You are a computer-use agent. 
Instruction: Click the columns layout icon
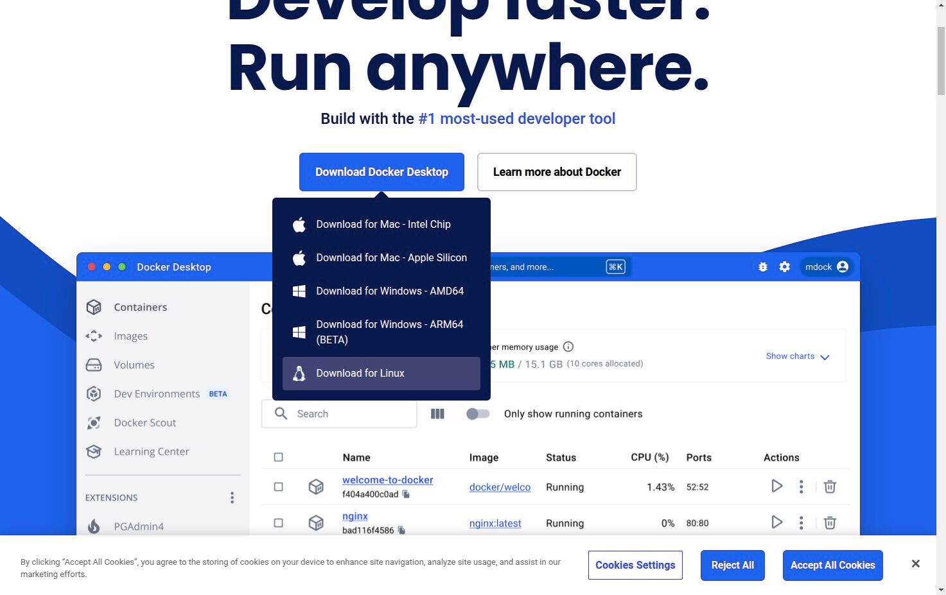click(437, 414)
